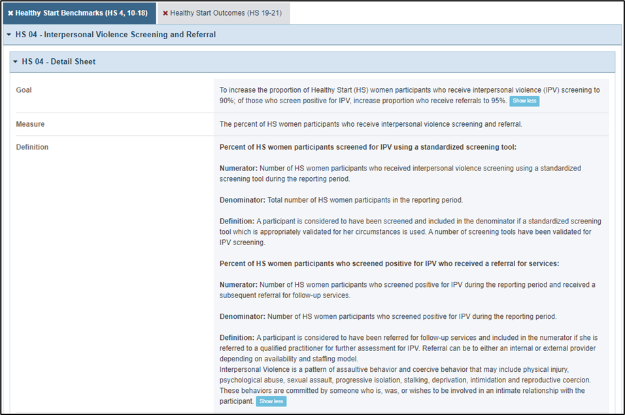Click the Goal row label
625x415 pixels.
pos(24,90)
